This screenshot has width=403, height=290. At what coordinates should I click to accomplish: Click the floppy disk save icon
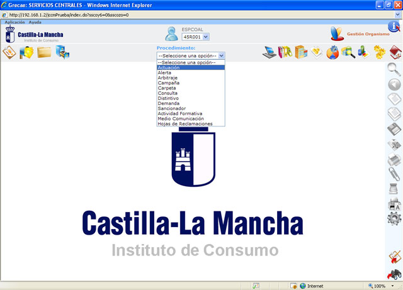tap(395, 129)
